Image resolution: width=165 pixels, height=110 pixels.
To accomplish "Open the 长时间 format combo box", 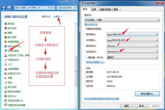I will (133, 52).
